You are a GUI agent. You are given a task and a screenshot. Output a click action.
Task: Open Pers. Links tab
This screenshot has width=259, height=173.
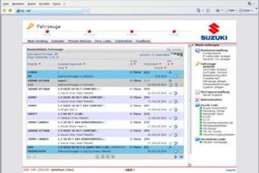[x=103, y=41]
